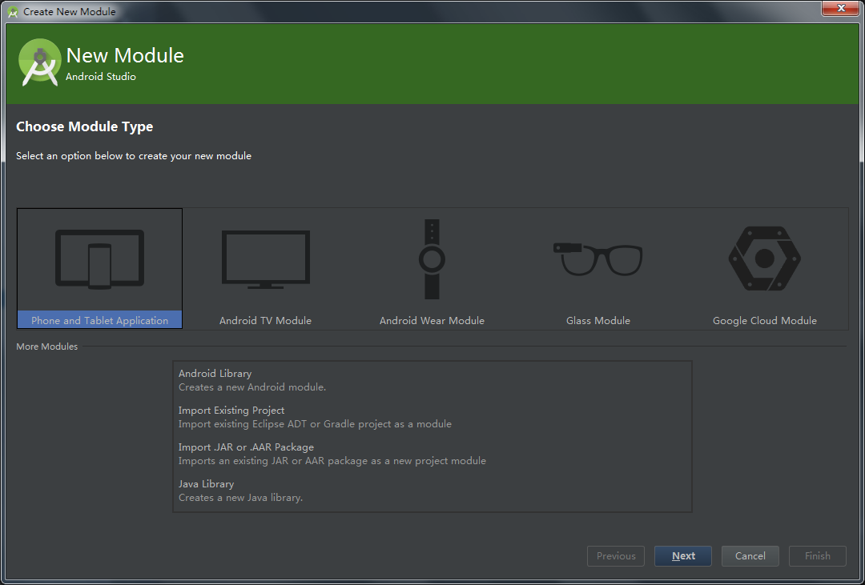Pick the Android Wear watch icon
This screenshot has width=865, height=585.
pyautogui.click(x=432, y=258)
